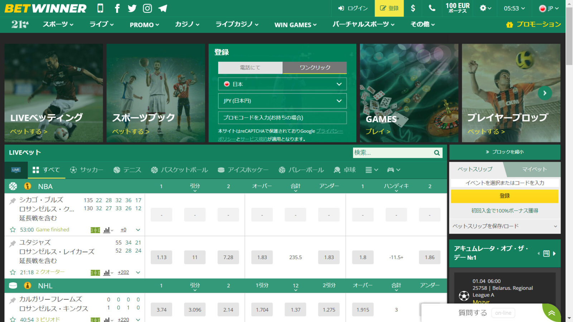The width and height of the screenshot is (573, 322).
Task: Open the 日本 country dropdown
Action: pos(282,84)
